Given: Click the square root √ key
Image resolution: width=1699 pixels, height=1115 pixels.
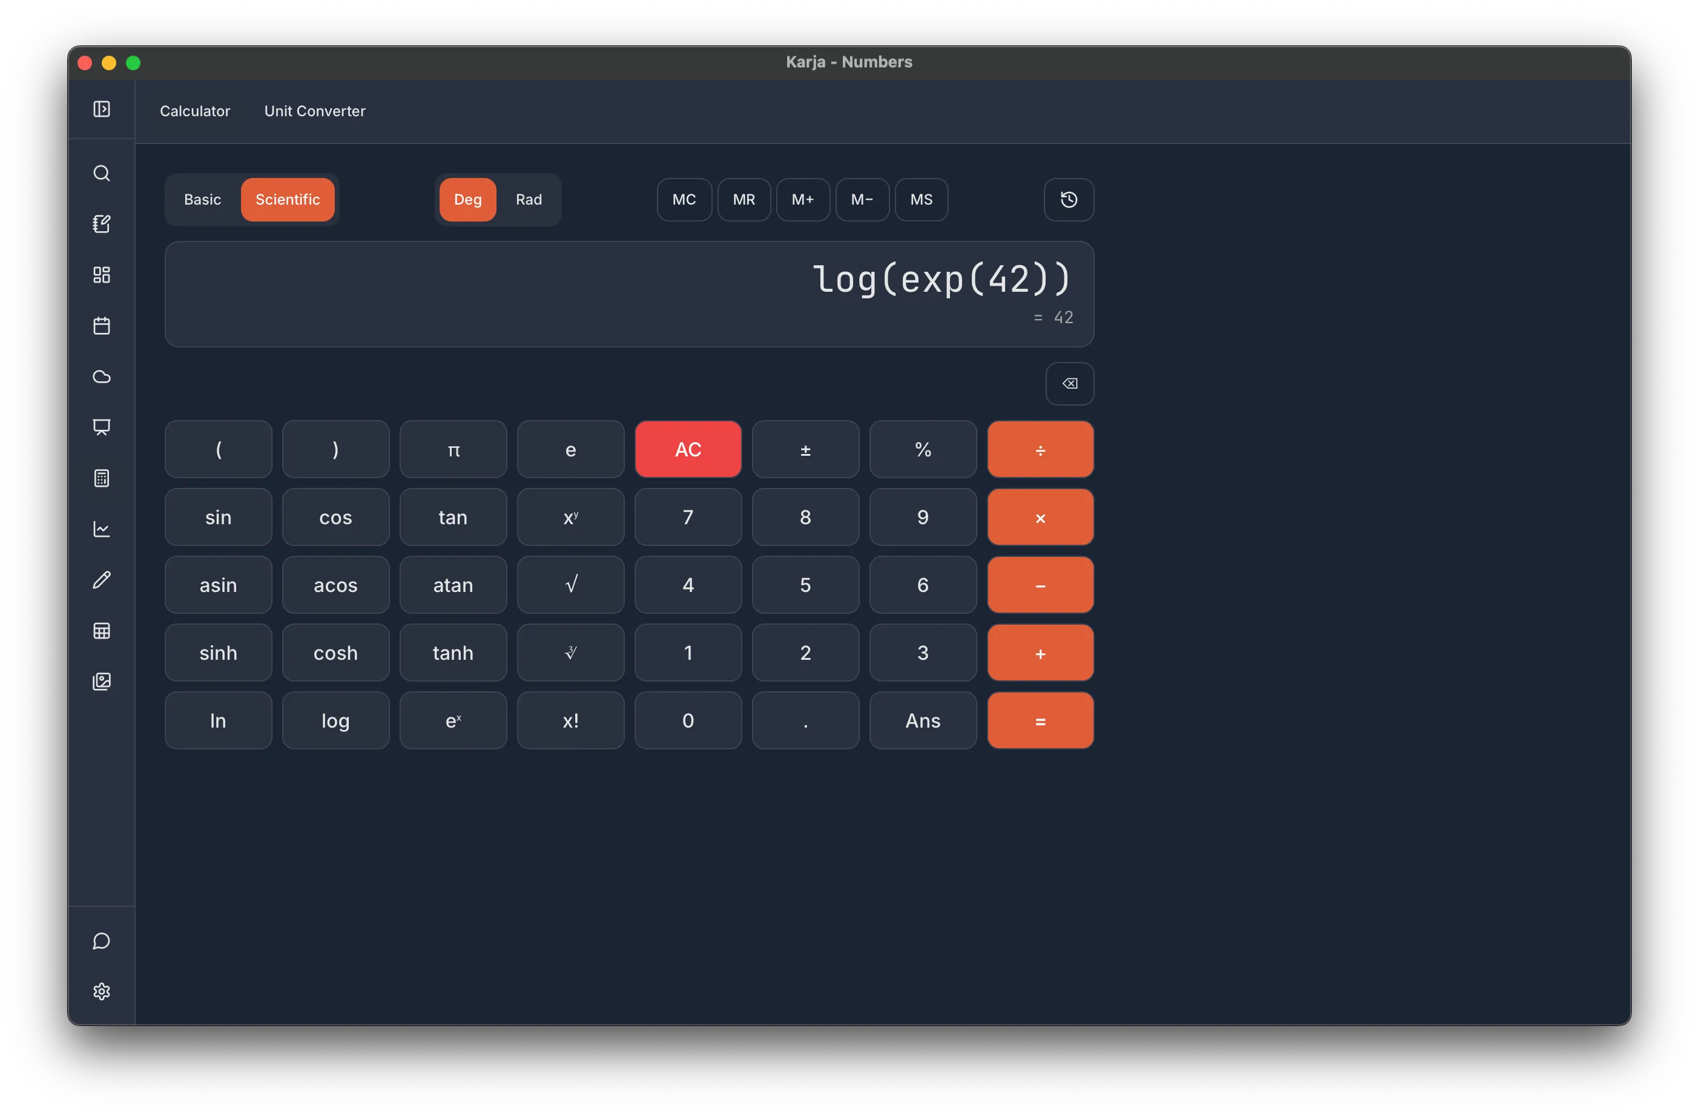Looking at the screenshot, I should (x=570, y=585).
